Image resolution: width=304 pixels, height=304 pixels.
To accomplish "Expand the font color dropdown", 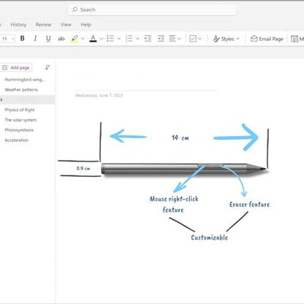I will (102, 39).
